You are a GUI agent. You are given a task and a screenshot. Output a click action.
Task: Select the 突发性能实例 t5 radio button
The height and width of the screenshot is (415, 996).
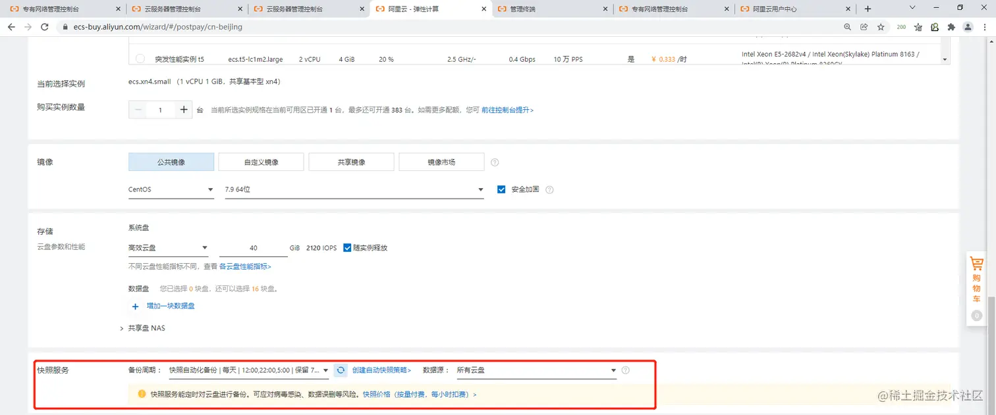click(x=140, y=59)
